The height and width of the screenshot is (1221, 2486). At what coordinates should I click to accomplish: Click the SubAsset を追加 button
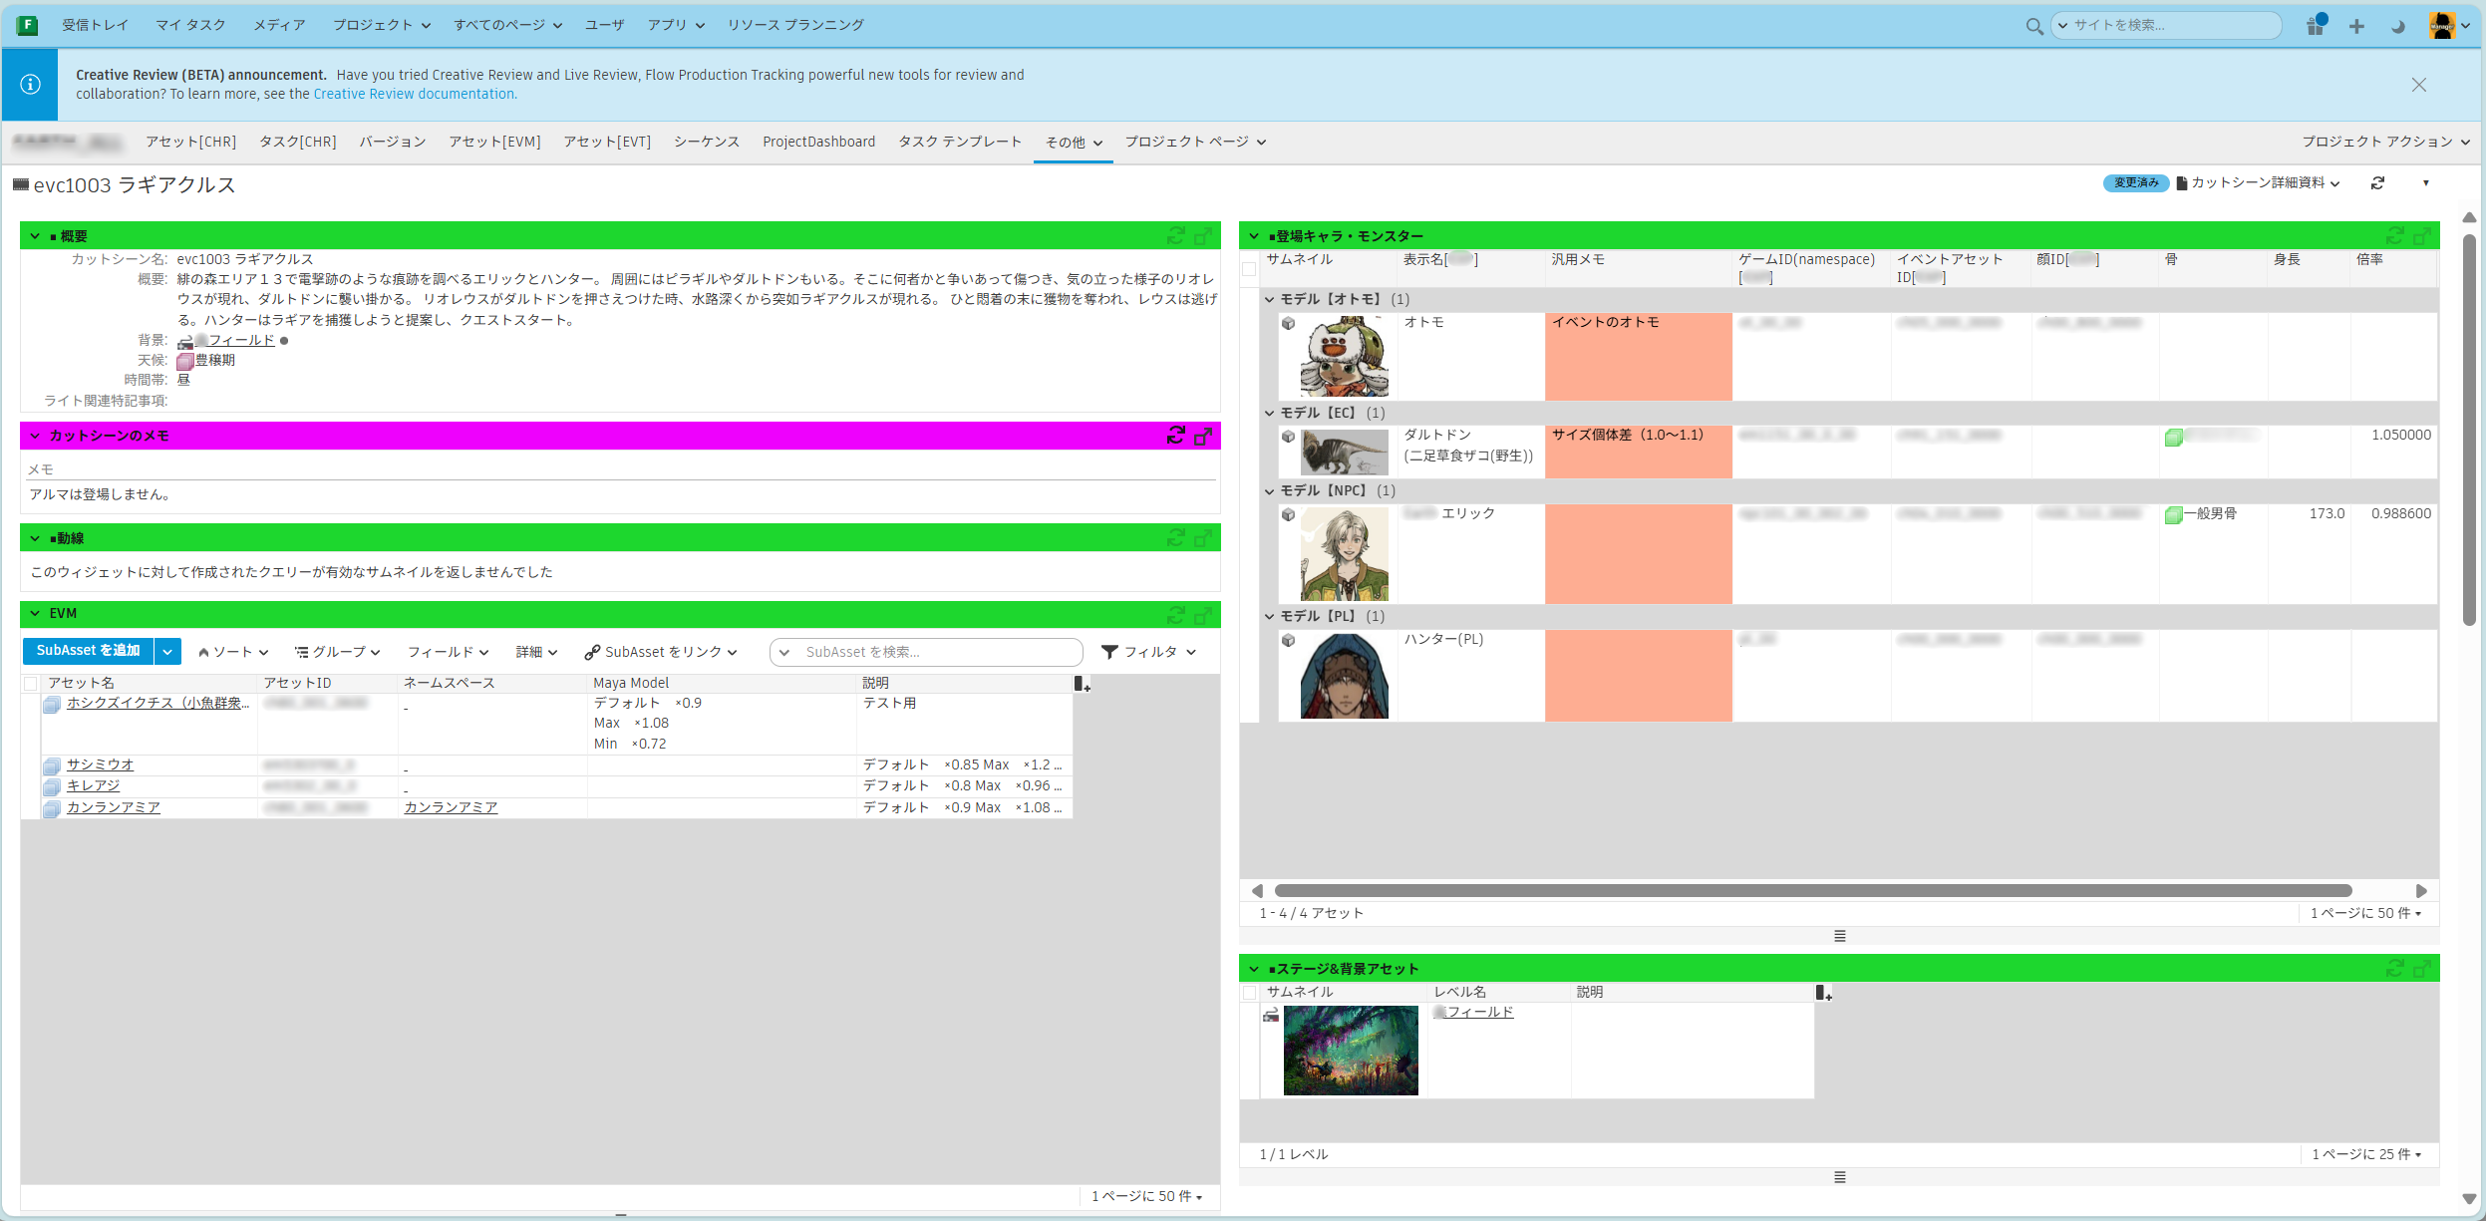pos(88,651)
